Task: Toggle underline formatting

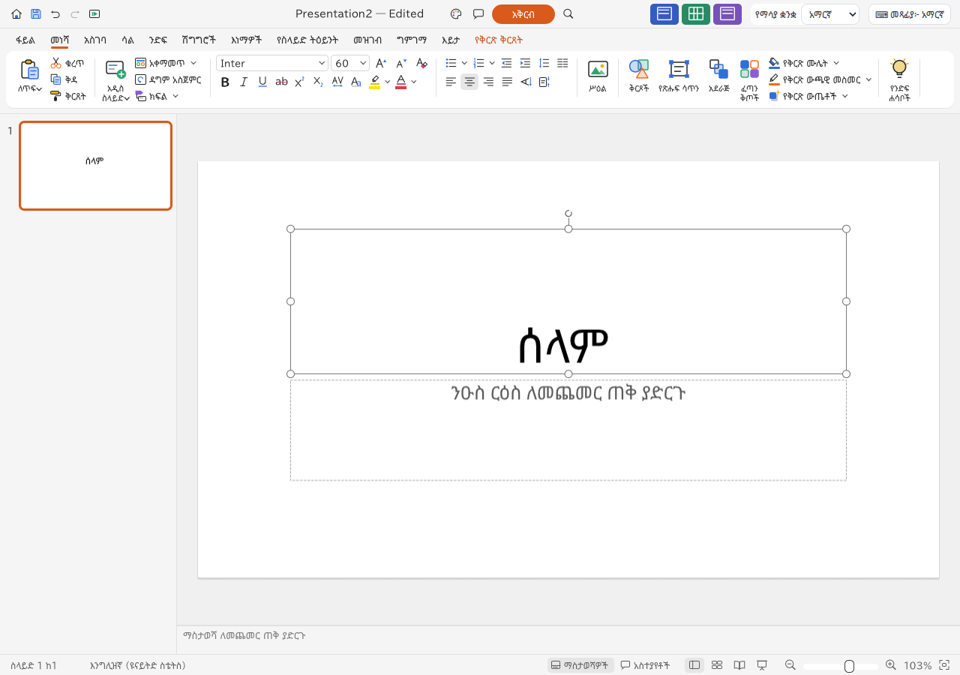Action: (x=262, y=82)
